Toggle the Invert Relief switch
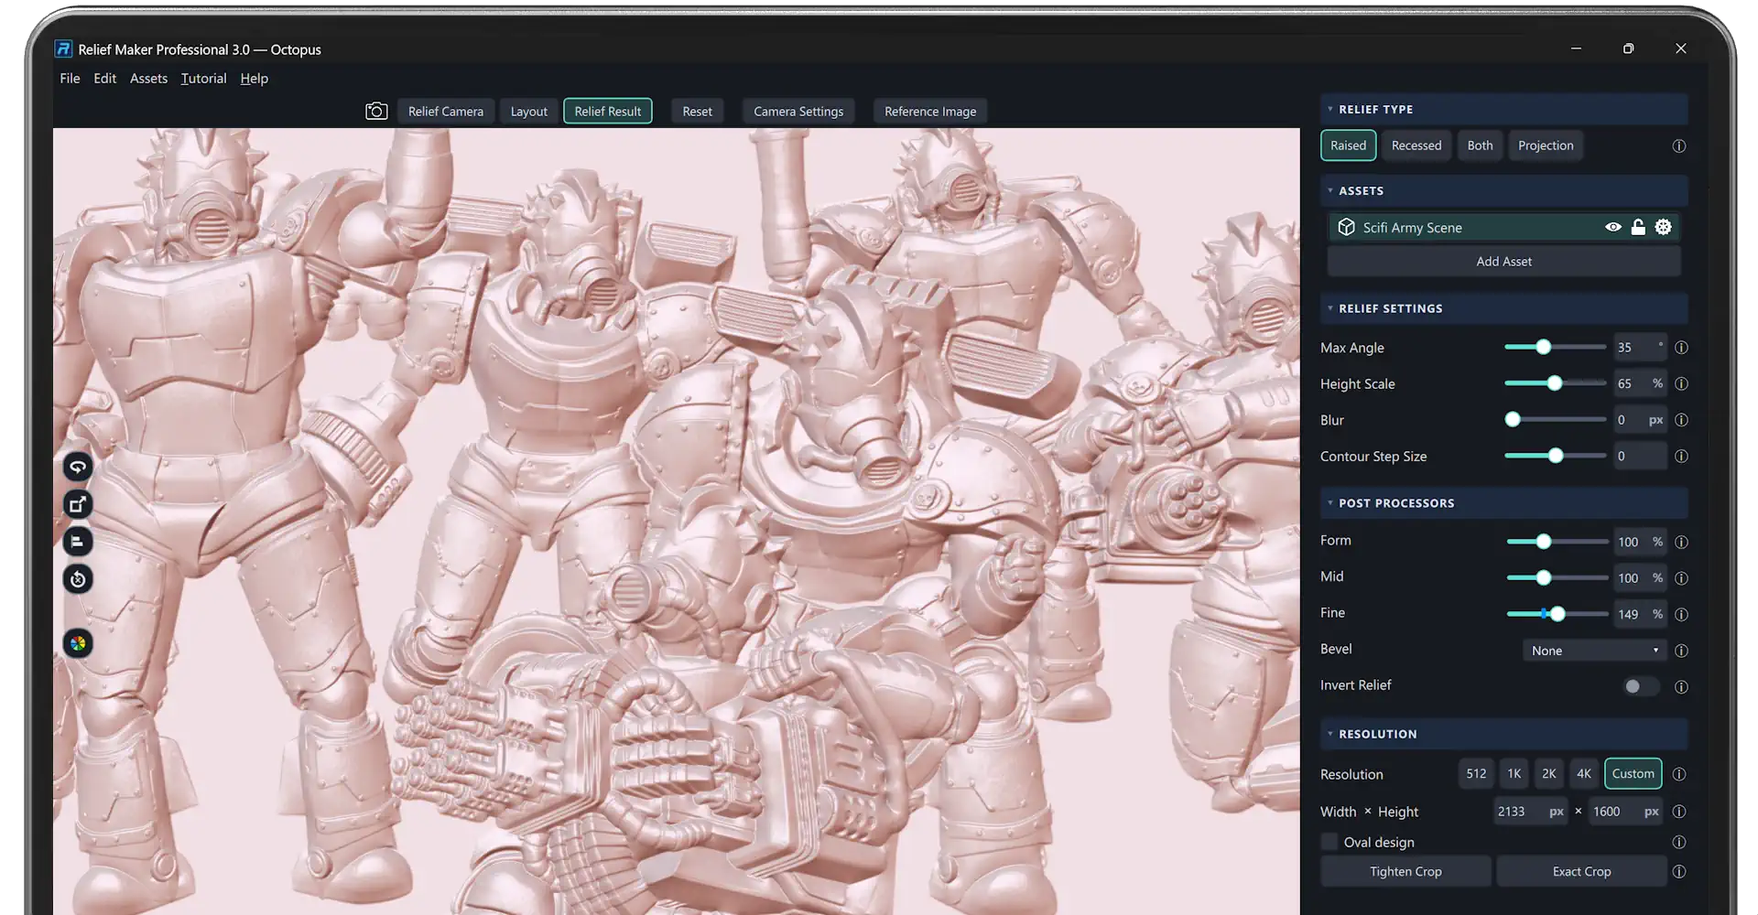 click(1640, 686)
